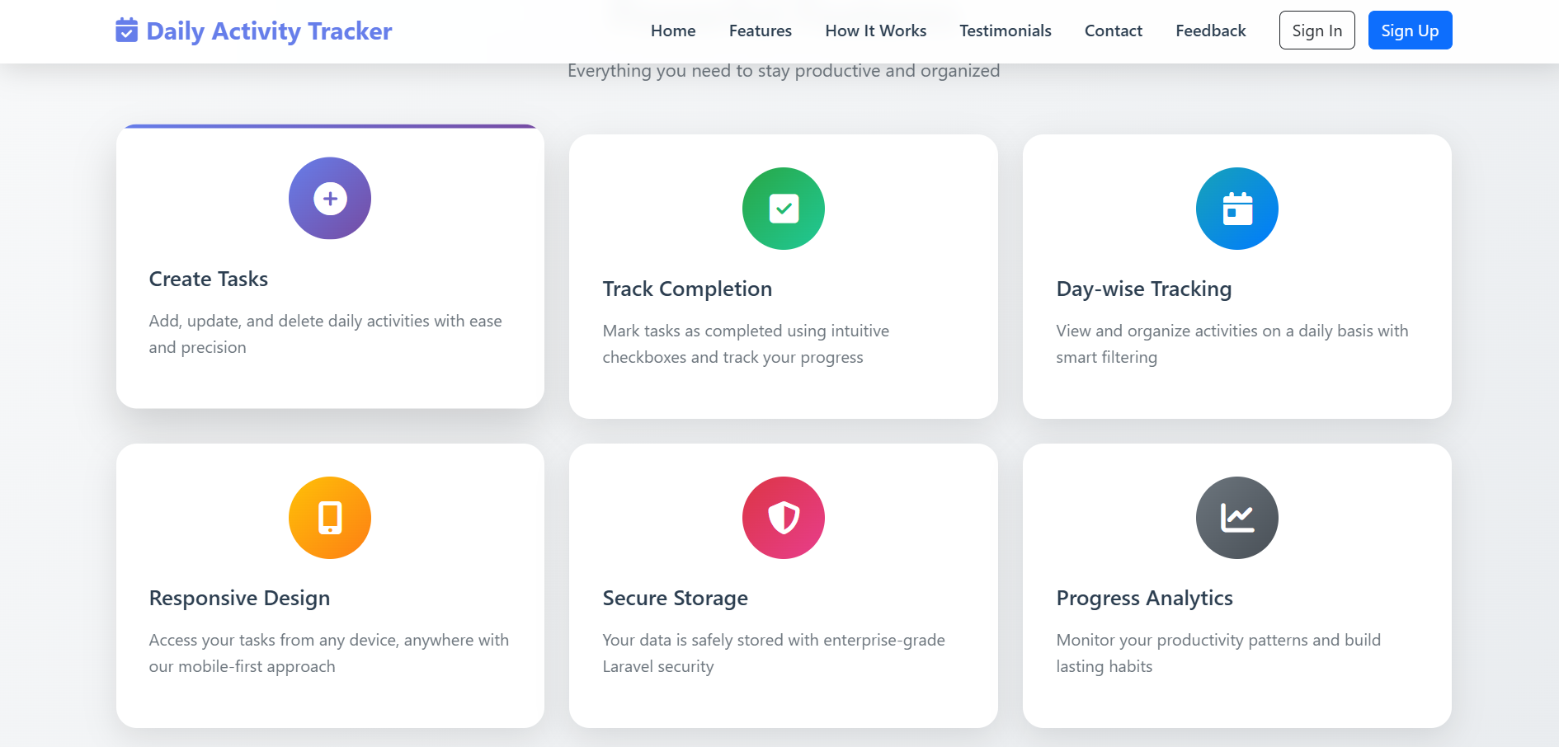Click the calendar-check logo icon

(126, 31)
